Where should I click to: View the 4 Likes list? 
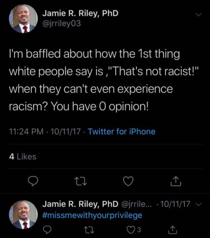tap(23, 157)
